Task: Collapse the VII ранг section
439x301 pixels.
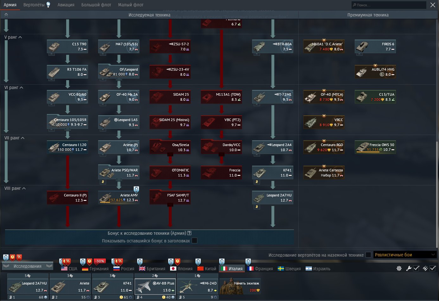Action: coord(14,138)
